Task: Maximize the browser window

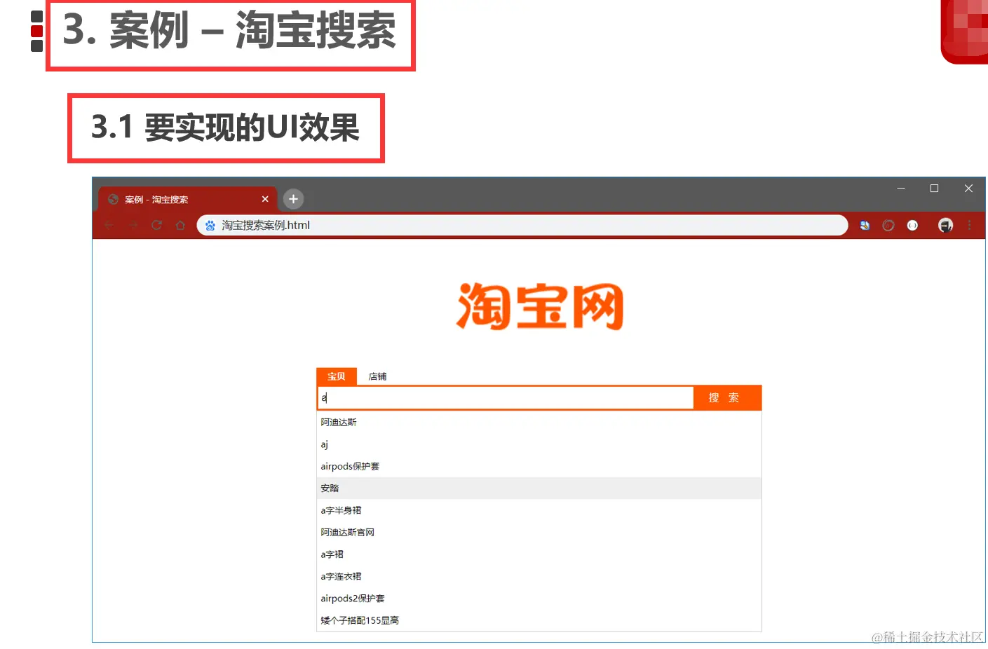Action: pos(934,188)
